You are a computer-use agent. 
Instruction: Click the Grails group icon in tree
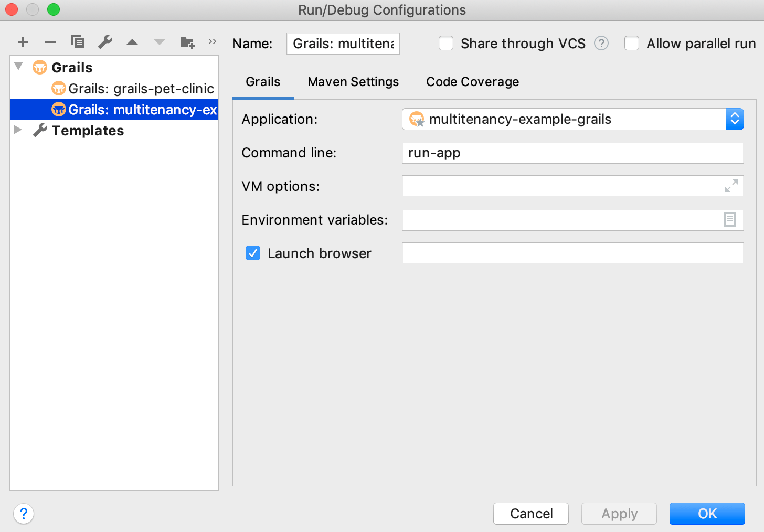(40, 67)
